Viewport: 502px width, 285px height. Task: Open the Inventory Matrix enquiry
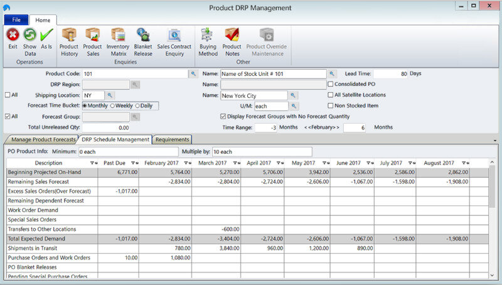pyautogui.click(x=117, y=35)
